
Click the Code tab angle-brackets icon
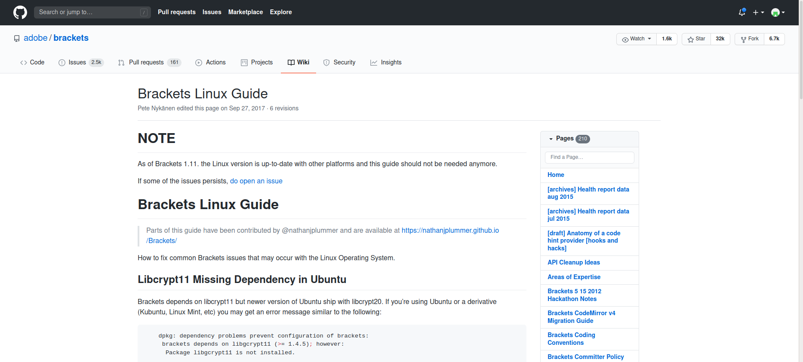coord(24,63)
